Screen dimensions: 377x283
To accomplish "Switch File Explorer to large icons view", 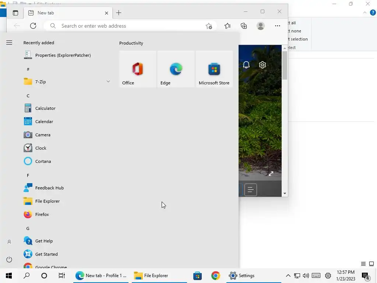I will tap(371, 264).
